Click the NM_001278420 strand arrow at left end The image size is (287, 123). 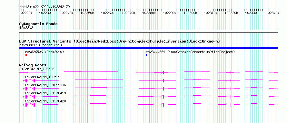(x=24, y=105)
